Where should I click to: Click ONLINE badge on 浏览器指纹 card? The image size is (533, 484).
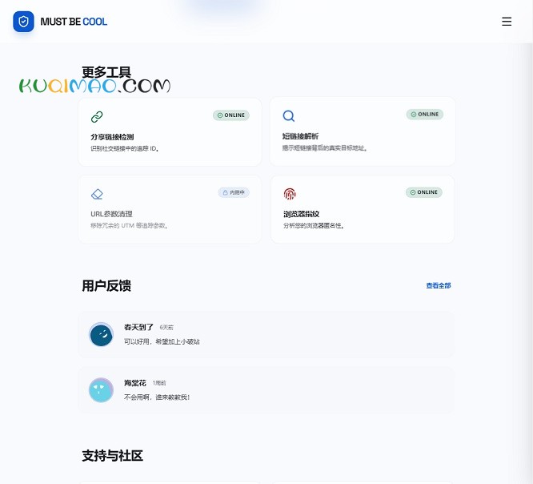(424, 192)
